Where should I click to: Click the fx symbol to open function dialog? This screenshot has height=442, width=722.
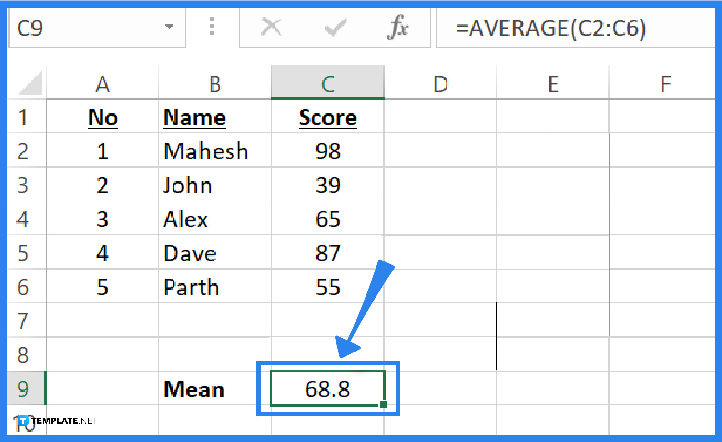click(x=398, y=28)
